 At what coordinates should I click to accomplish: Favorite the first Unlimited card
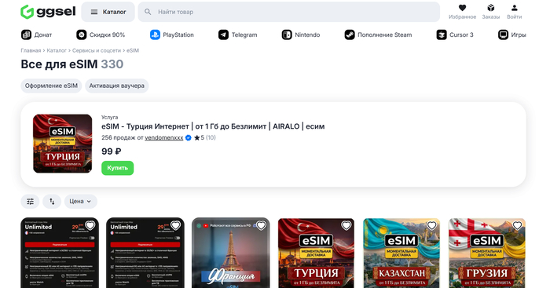pyautogui.click(x=90, y=226)
